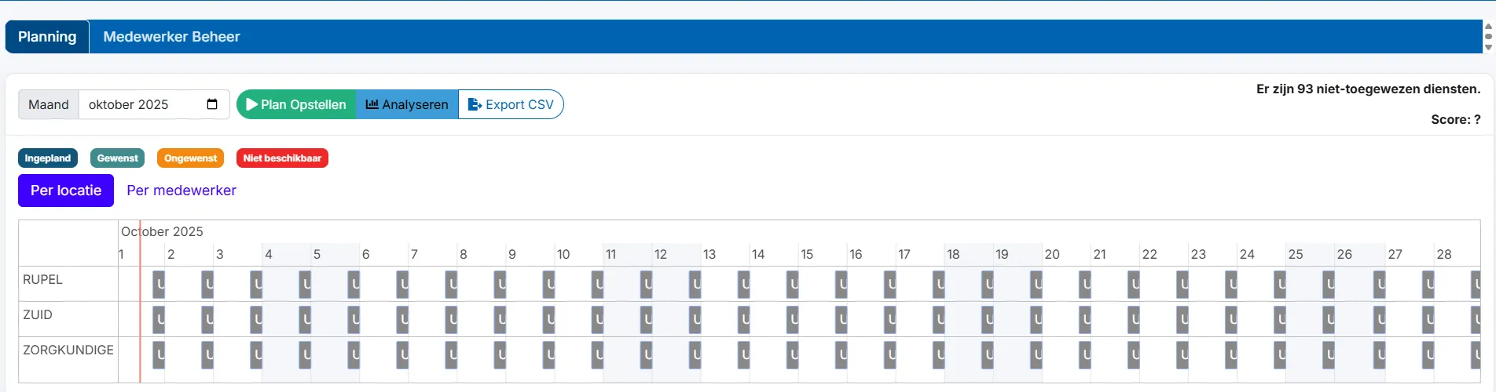Select ZUID shift block in day 19 column
Image resolution: width=1496 pixels, height=392 pixels.
coord(1036,319)
